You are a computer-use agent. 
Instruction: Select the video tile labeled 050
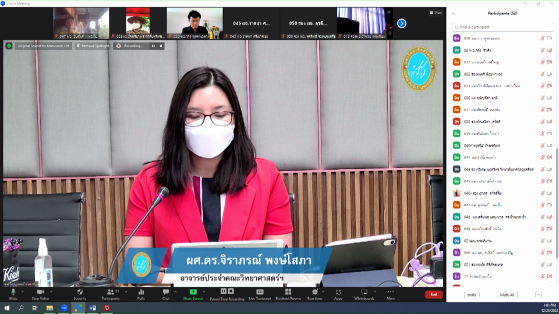308,23
